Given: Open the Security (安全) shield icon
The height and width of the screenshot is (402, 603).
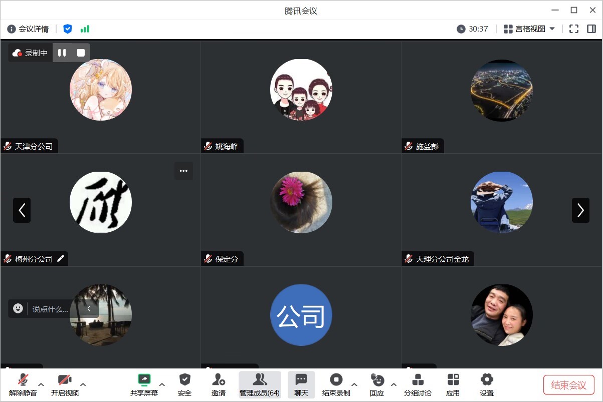Looking at the screenshot, I should [184, 384].
